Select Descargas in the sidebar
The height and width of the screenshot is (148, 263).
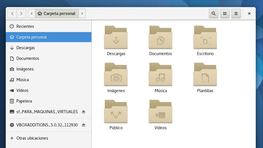pyautogui.click(x=25, y=48)
